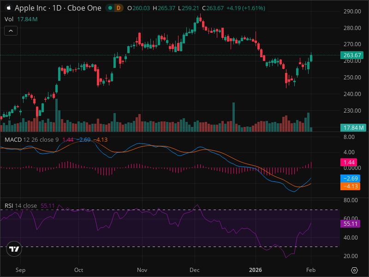Click the Apple logo icon

[x=8, y=8]
